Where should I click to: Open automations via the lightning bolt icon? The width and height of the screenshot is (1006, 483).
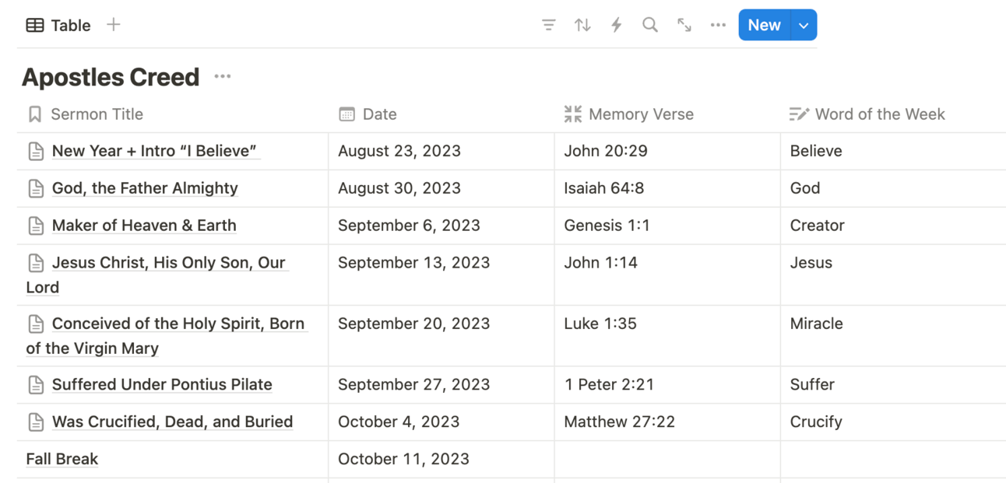[617, 25]
